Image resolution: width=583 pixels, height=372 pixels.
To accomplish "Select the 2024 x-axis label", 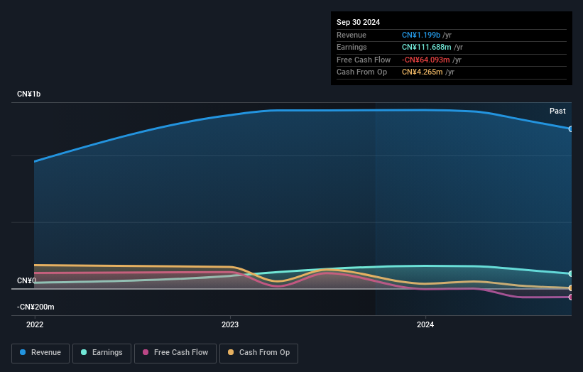I will (x=425, y=324).
